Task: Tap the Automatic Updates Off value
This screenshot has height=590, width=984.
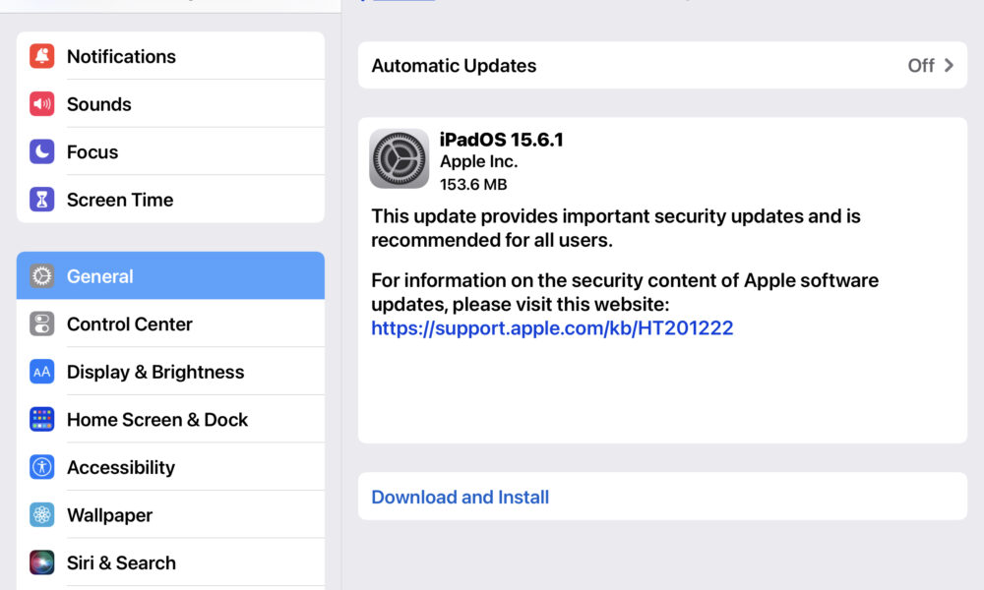Action: 921,65
